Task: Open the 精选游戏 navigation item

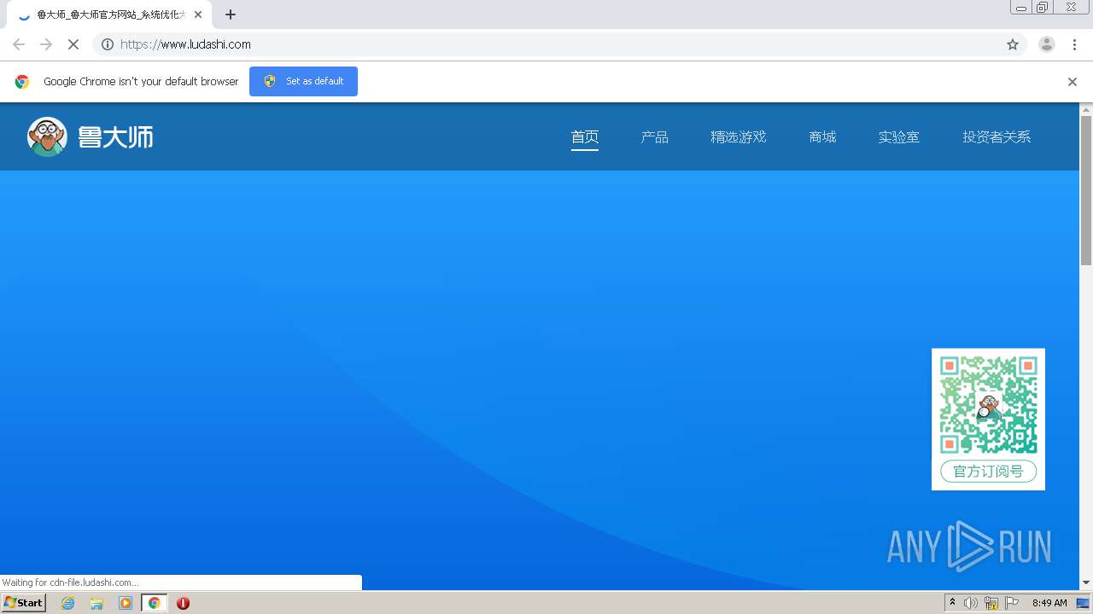Action: click(x=739, y=137)
